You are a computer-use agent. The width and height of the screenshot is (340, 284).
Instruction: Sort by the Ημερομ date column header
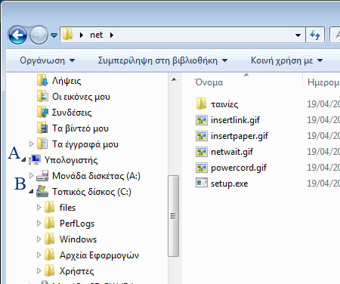[x=323, y=82]
